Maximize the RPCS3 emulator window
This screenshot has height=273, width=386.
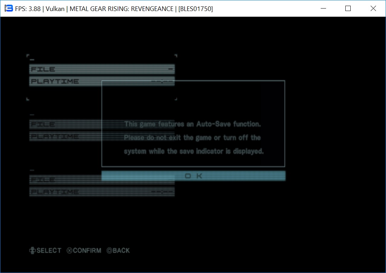click(x=348, y=9)
